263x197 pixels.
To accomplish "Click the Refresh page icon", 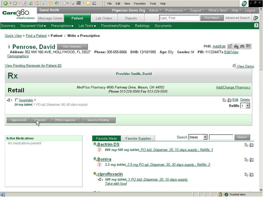I will pyautogui.click(x=31, y=3).
